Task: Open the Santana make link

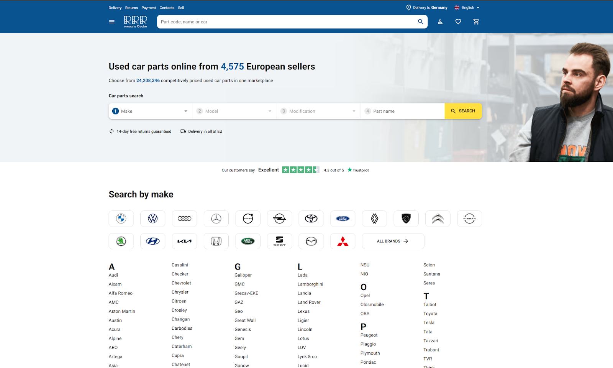Action: [x=432, y=274]
